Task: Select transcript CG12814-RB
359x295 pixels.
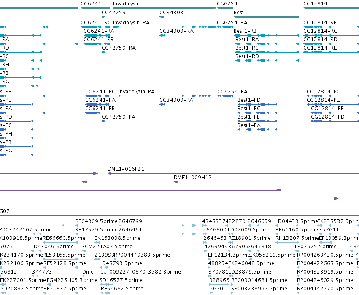Action: point(320,23)
